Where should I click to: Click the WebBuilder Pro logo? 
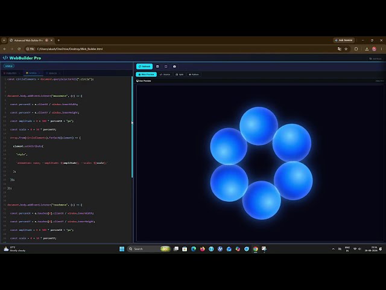coord(22,58)
